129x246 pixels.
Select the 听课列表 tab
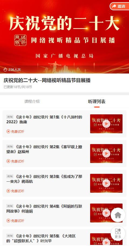pyautogui.click(x=97, y=101)
